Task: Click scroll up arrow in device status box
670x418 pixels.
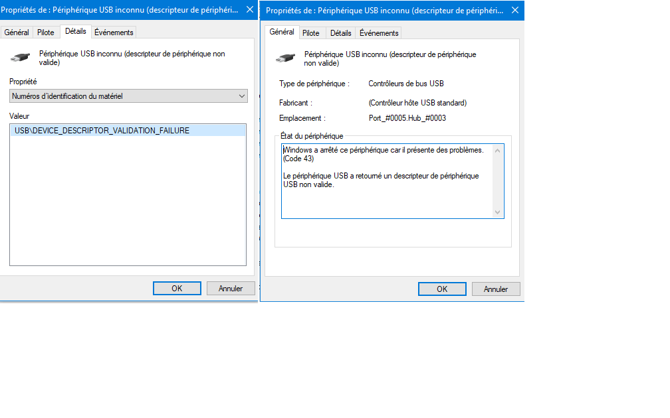Action: click(497, 151)
